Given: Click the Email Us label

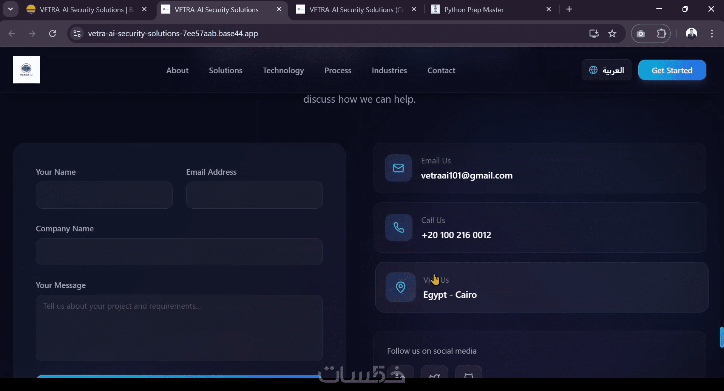Looking at the screenshot, I should tap(436, 161).
